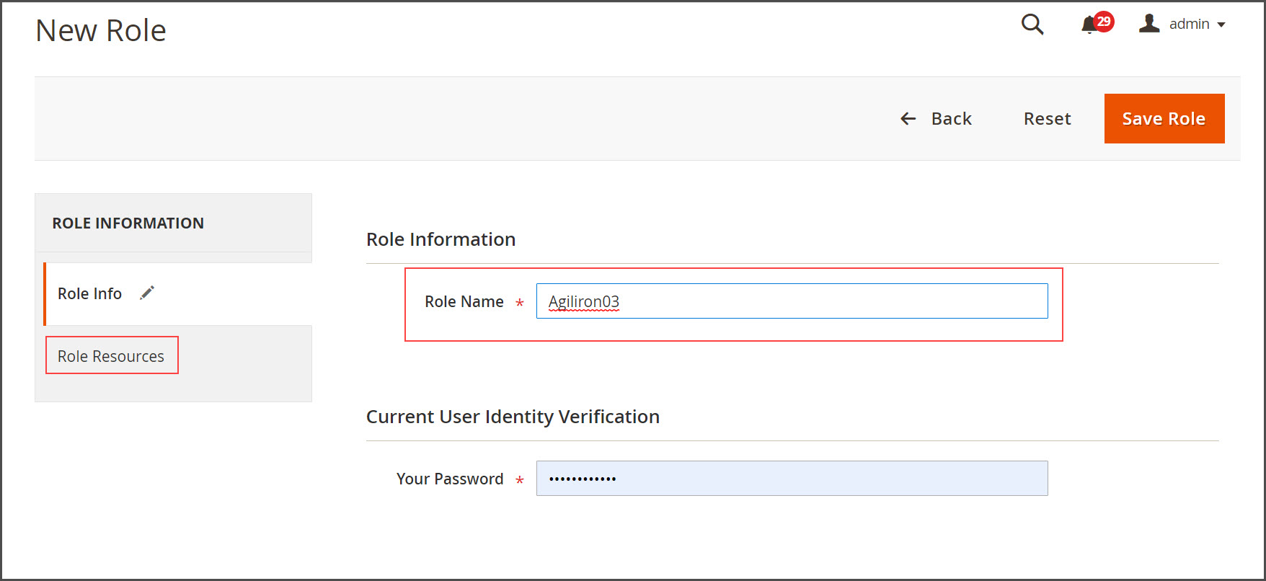Click the ROLE INFORMATION sidebar heading

pyautogui.click(x=128, y=223)
